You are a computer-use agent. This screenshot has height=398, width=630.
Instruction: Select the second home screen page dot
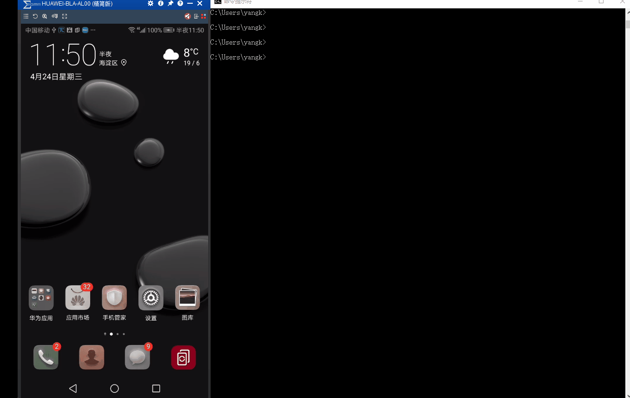(x=111, y=334)
